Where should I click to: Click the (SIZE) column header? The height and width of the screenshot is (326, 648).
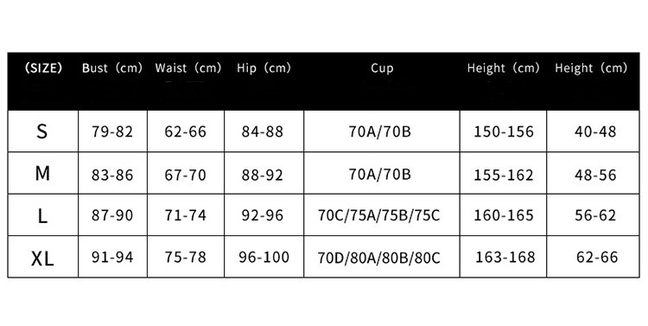pos(43,68)
